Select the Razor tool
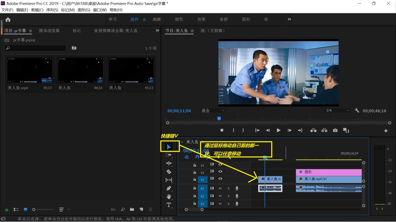The image size is (396, 222). click(169, 172)
